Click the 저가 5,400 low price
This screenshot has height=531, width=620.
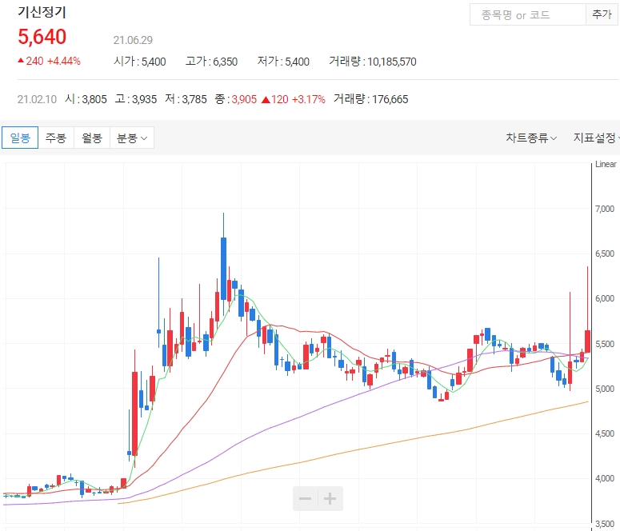coord(283,62)
